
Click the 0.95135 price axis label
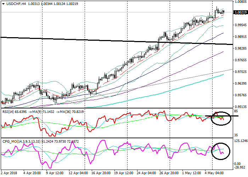(240, 107)
